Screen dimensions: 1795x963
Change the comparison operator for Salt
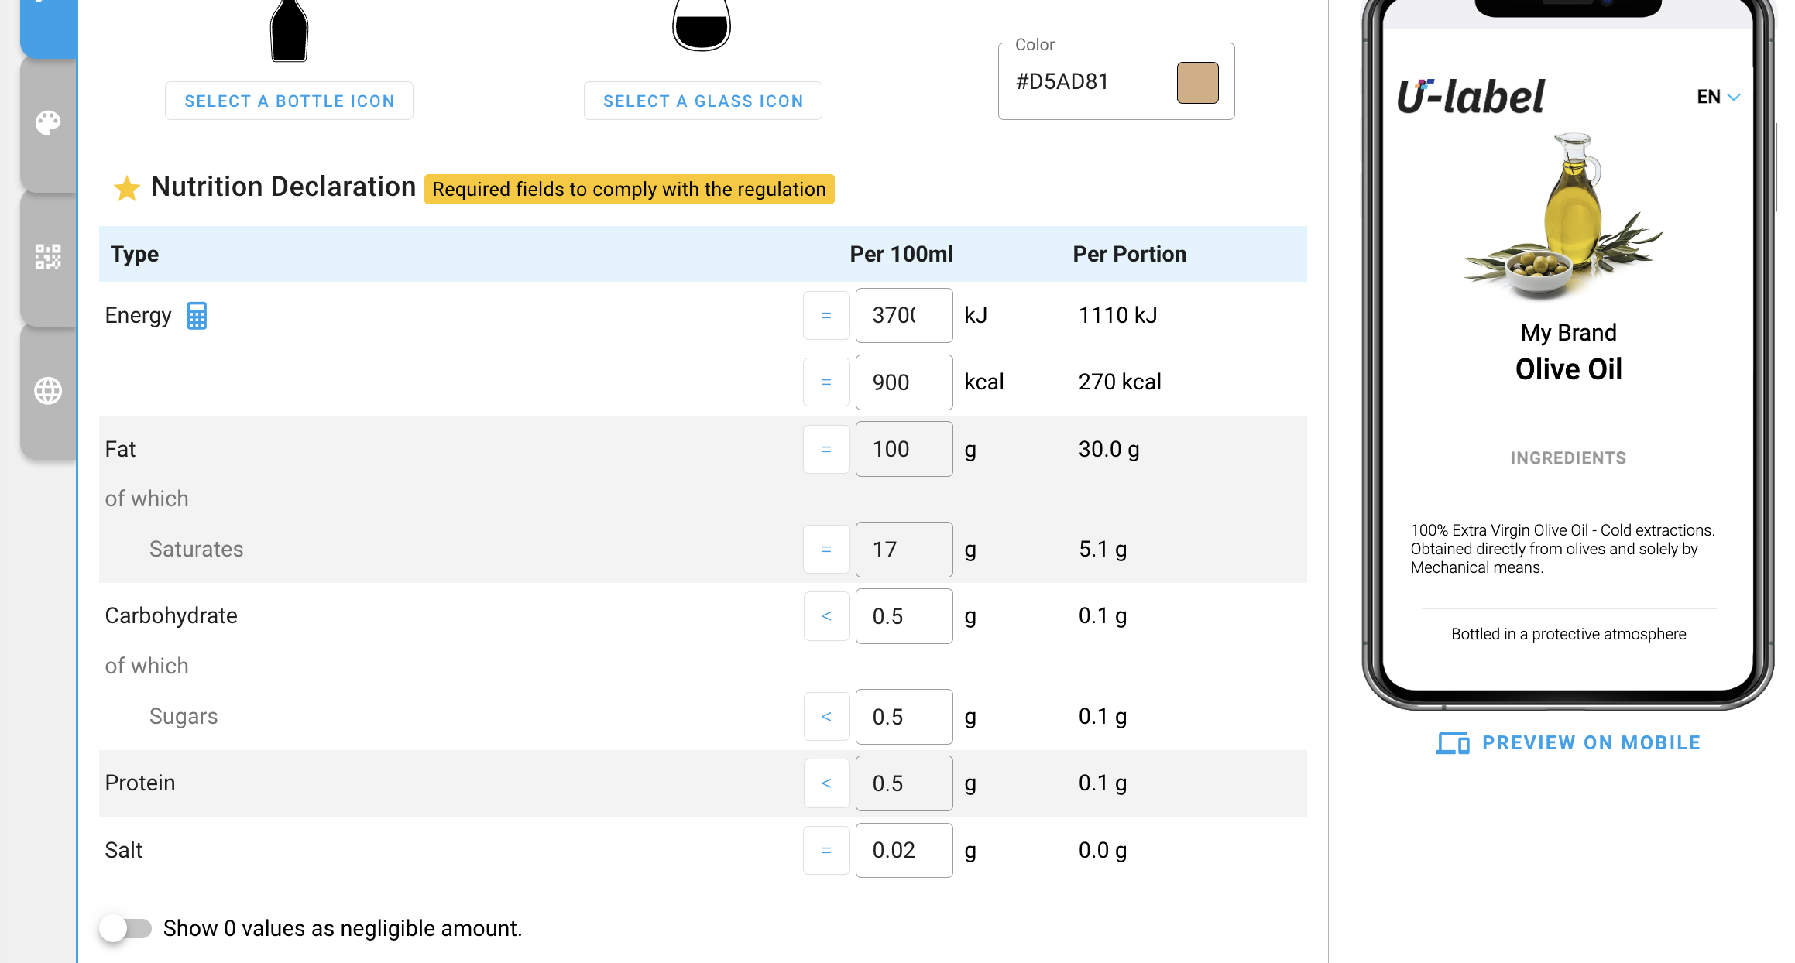pyautogui.click(x=826, y=850)
